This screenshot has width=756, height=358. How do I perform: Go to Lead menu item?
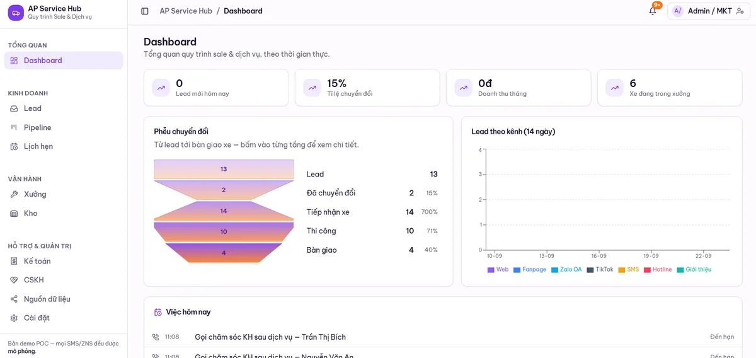(x=64, y=108)
